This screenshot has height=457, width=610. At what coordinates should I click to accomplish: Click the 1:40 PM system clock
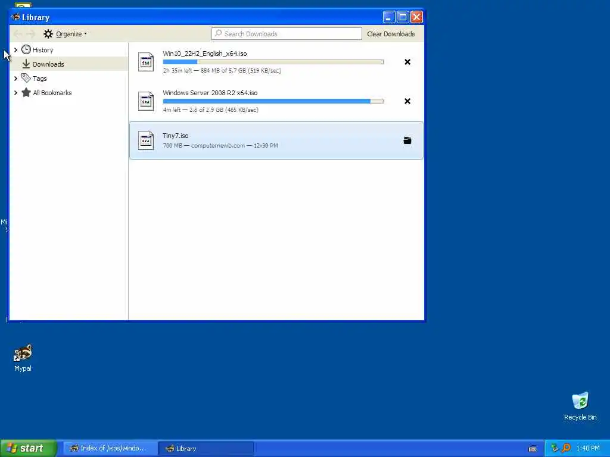point(587,449)
